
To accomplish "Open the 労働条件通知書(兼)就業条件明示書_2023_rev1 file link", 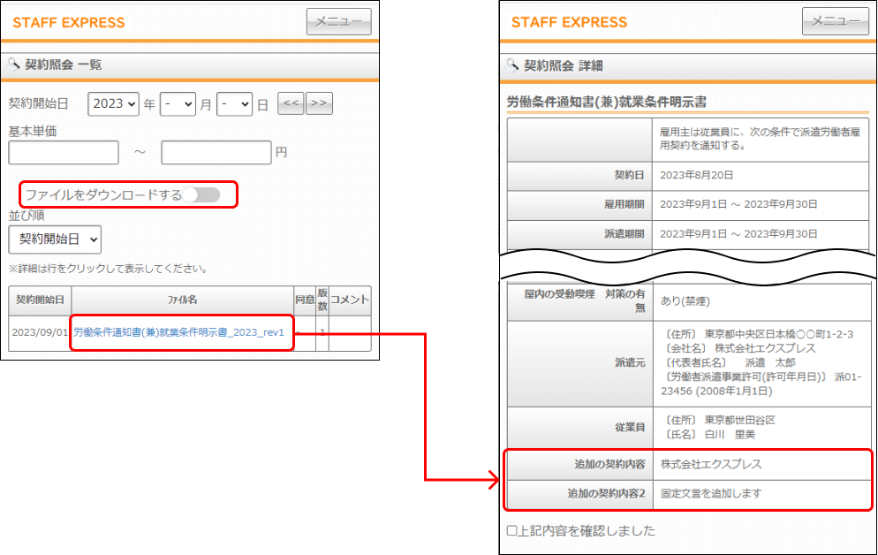I will pyautogui.click(x=179, y=332).
